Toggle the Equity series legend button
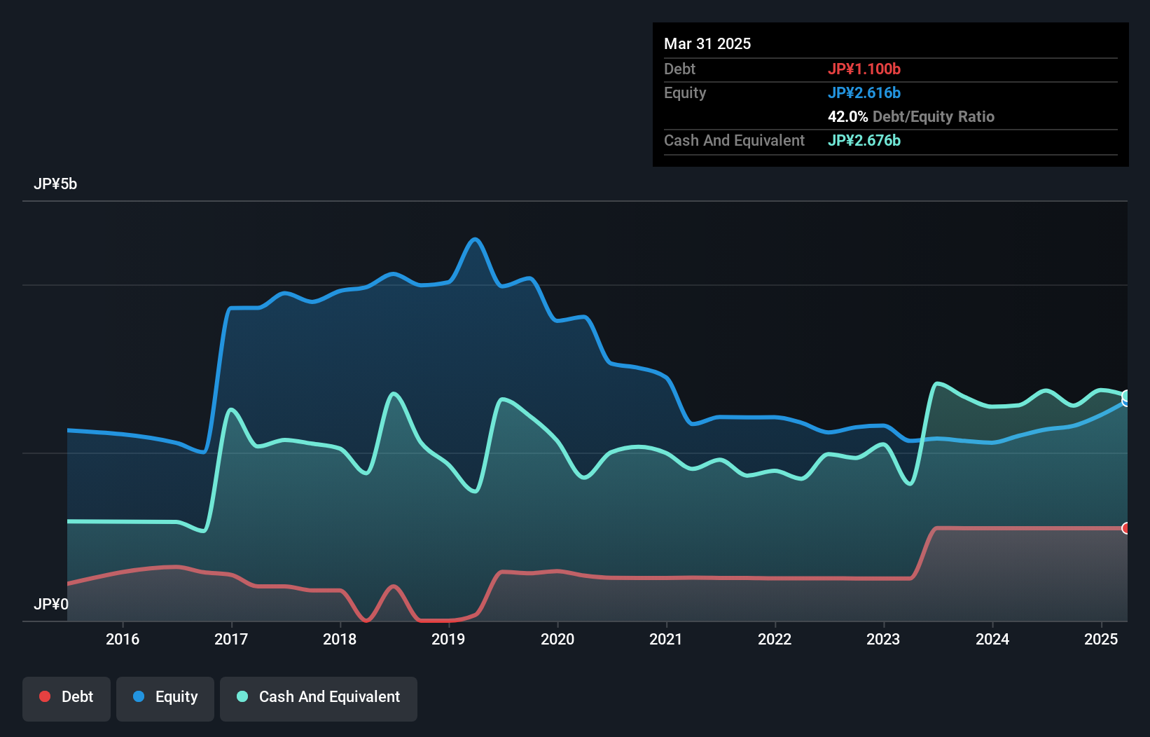This screenshot has width=1150, height=737. 165,698
